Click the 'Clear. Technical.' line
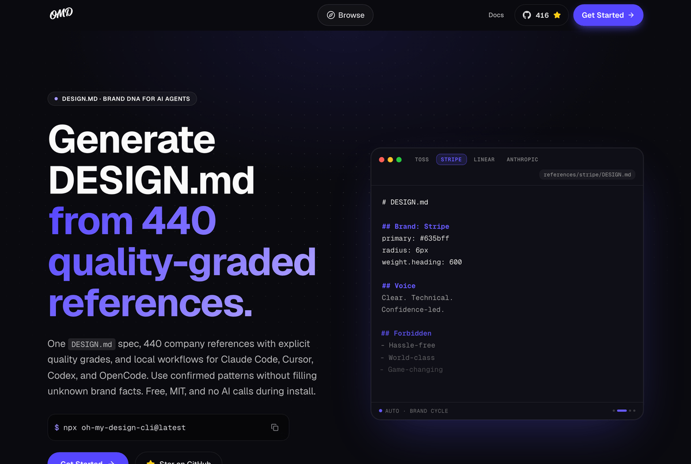Viewport: 691px width, 464px height. pyautogui.click(x=417, y=298)
